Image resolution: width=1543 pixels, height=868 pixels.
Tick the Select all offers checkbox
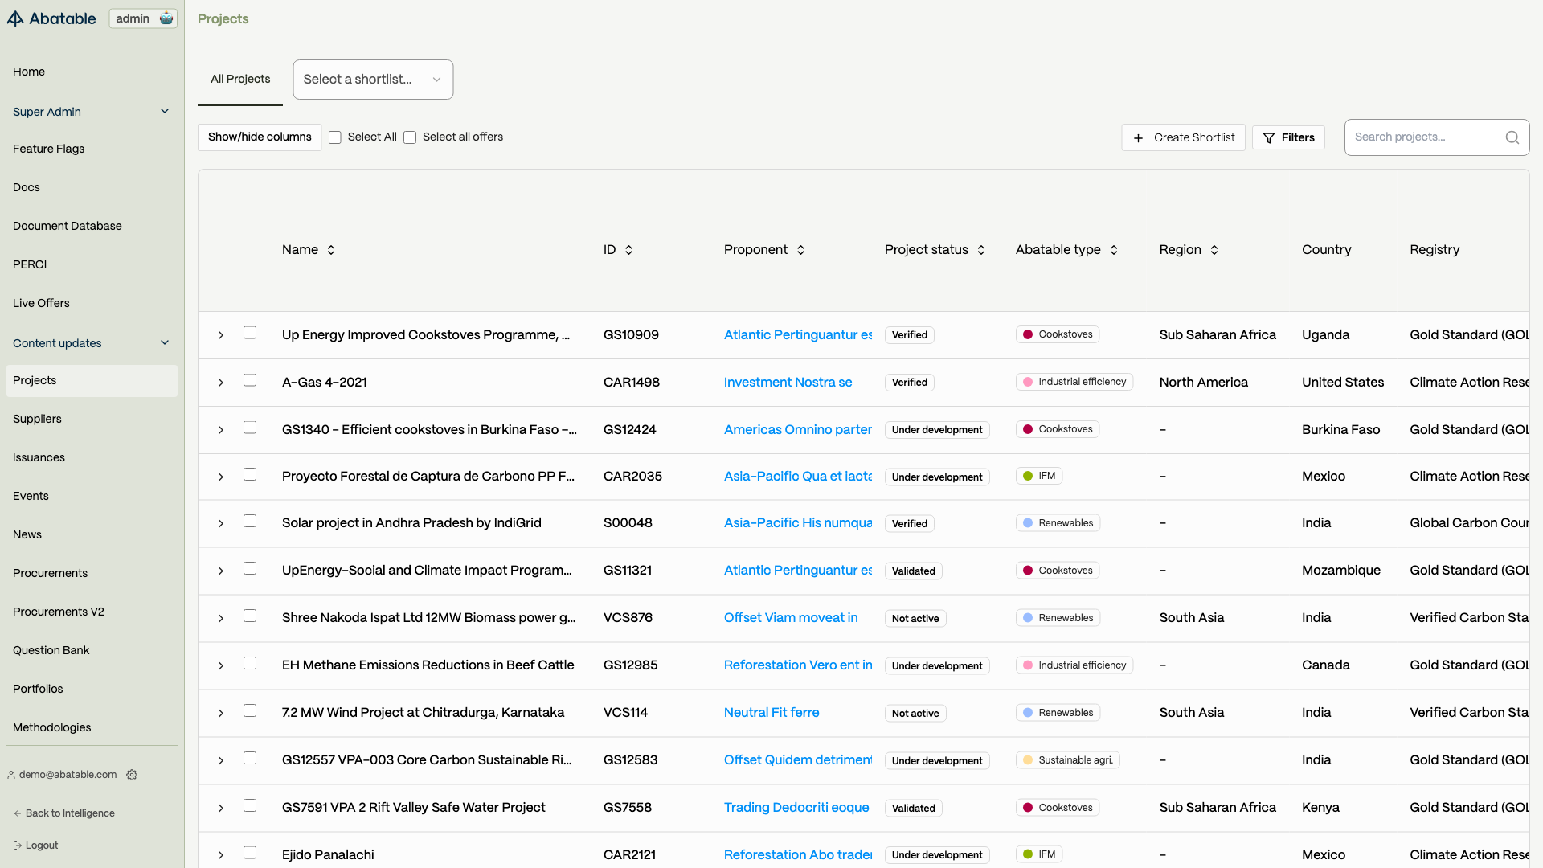click(410, 137)
